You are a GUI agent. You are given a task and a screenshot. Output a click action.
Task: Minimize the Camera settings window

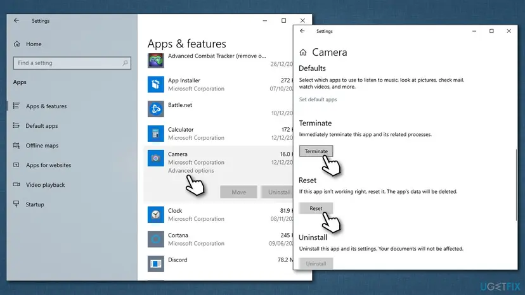pyautogui.click(x=474, y=31)
